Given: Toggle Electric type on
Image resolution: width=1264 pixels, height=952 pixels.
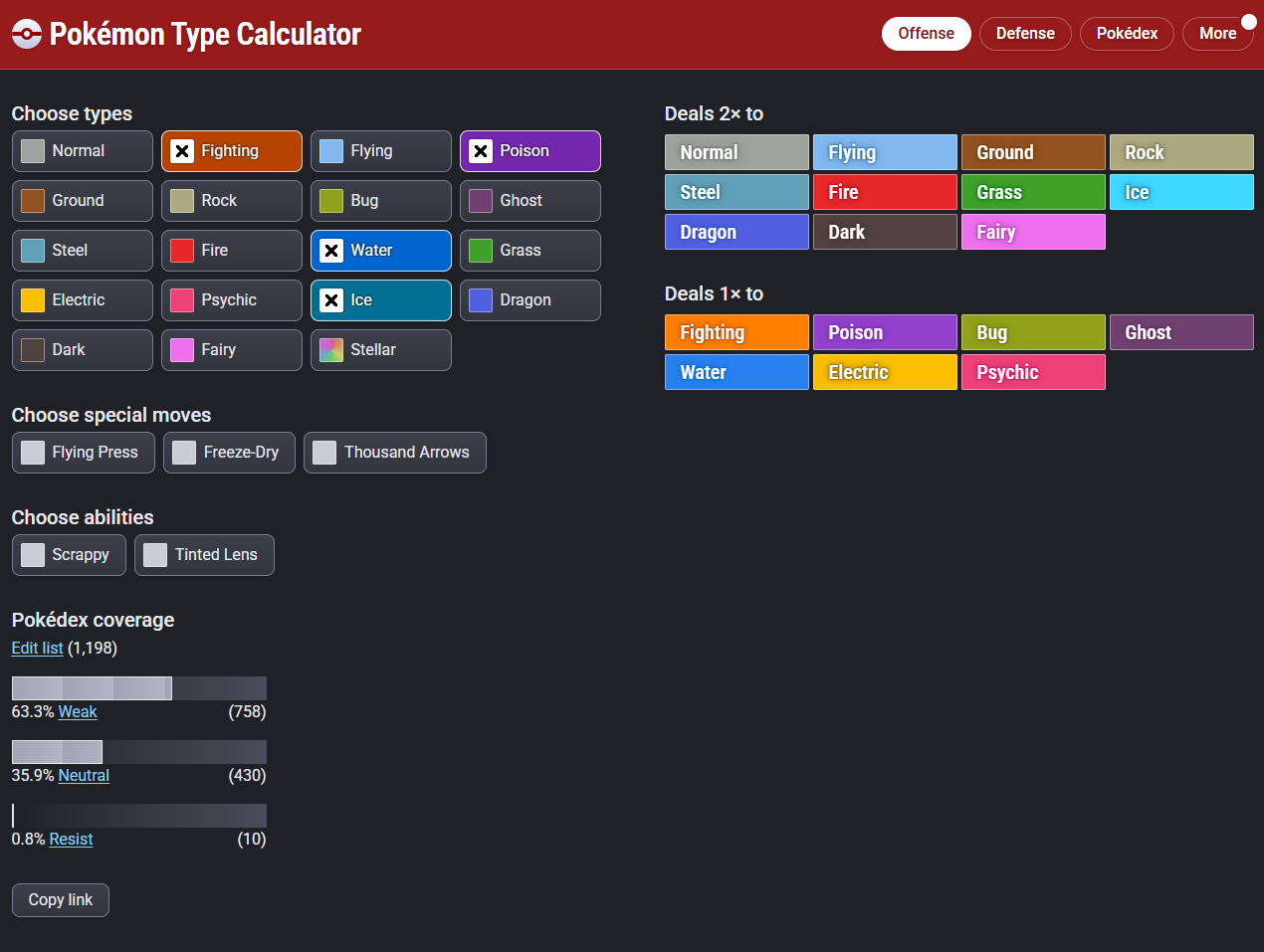Looking at the screenshot, I should point(83,300).
